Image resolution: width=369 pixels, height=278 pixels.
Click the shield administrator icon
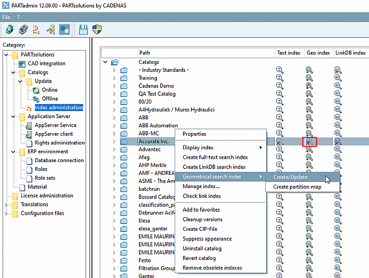97,29
